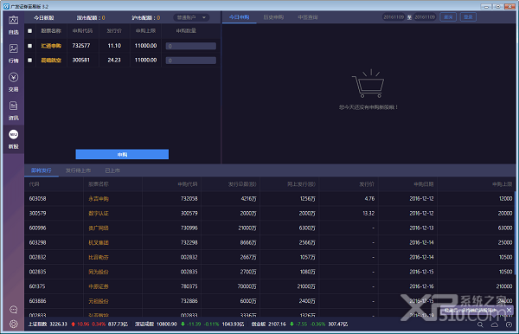Screen dimensions: 519x334
Task: Close the notification popup with X
Action: (509, 310)
